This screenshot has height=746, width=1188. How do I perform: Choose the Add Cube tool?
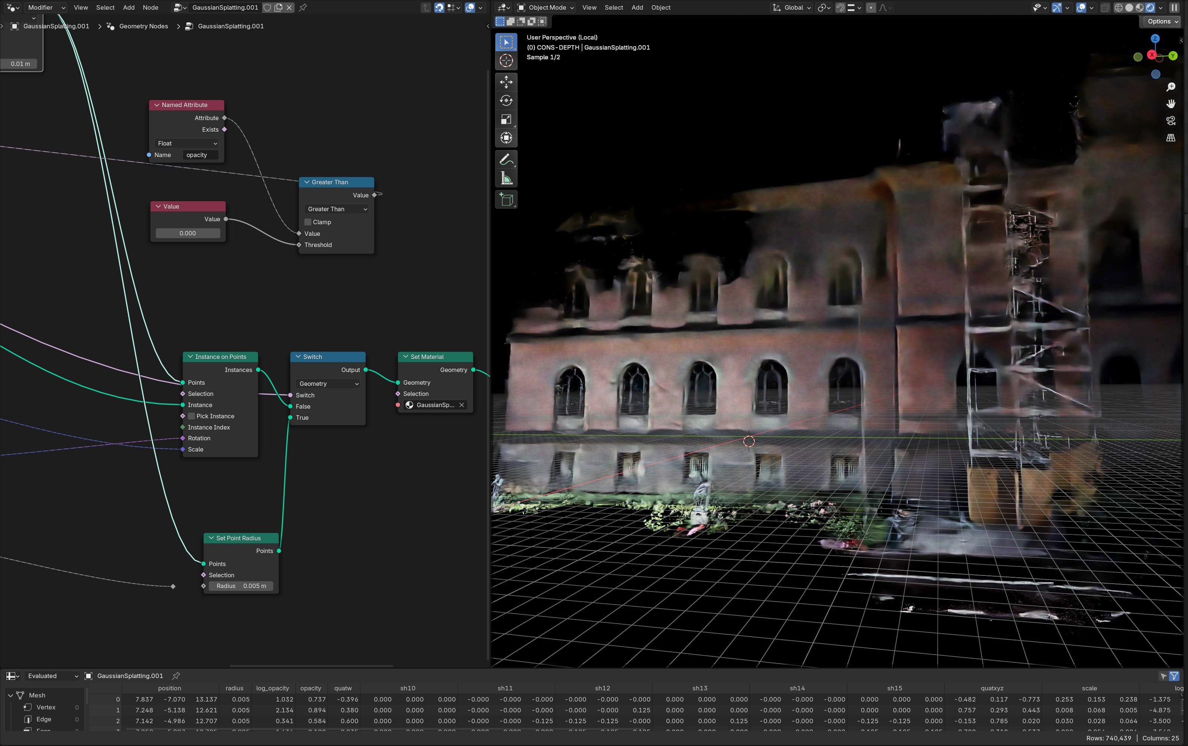click(x=506, y=199)
